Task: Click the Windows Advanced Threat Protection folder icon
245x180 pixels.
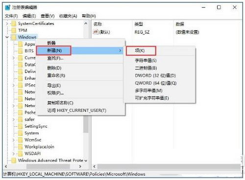Action: (x=14, y=160)
